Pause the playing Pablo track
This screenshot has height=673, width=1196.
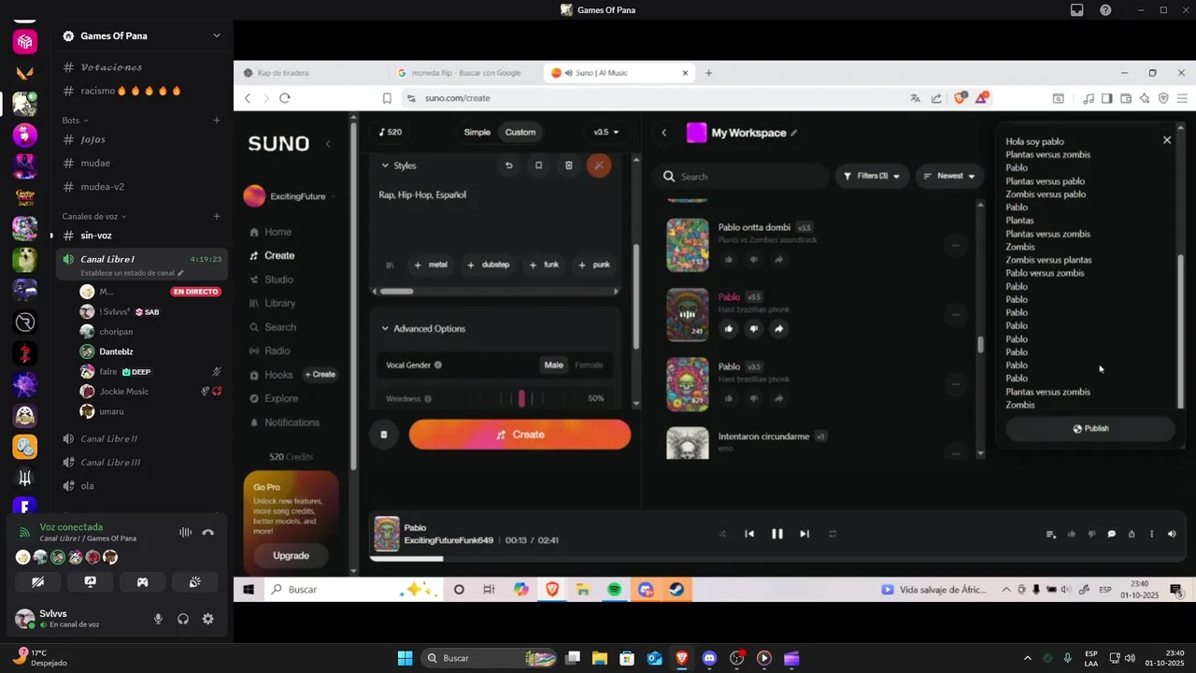[776, 534]
